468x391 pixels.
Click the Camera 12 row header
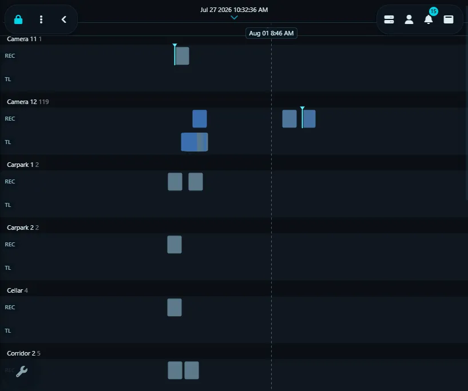(234, 102)
